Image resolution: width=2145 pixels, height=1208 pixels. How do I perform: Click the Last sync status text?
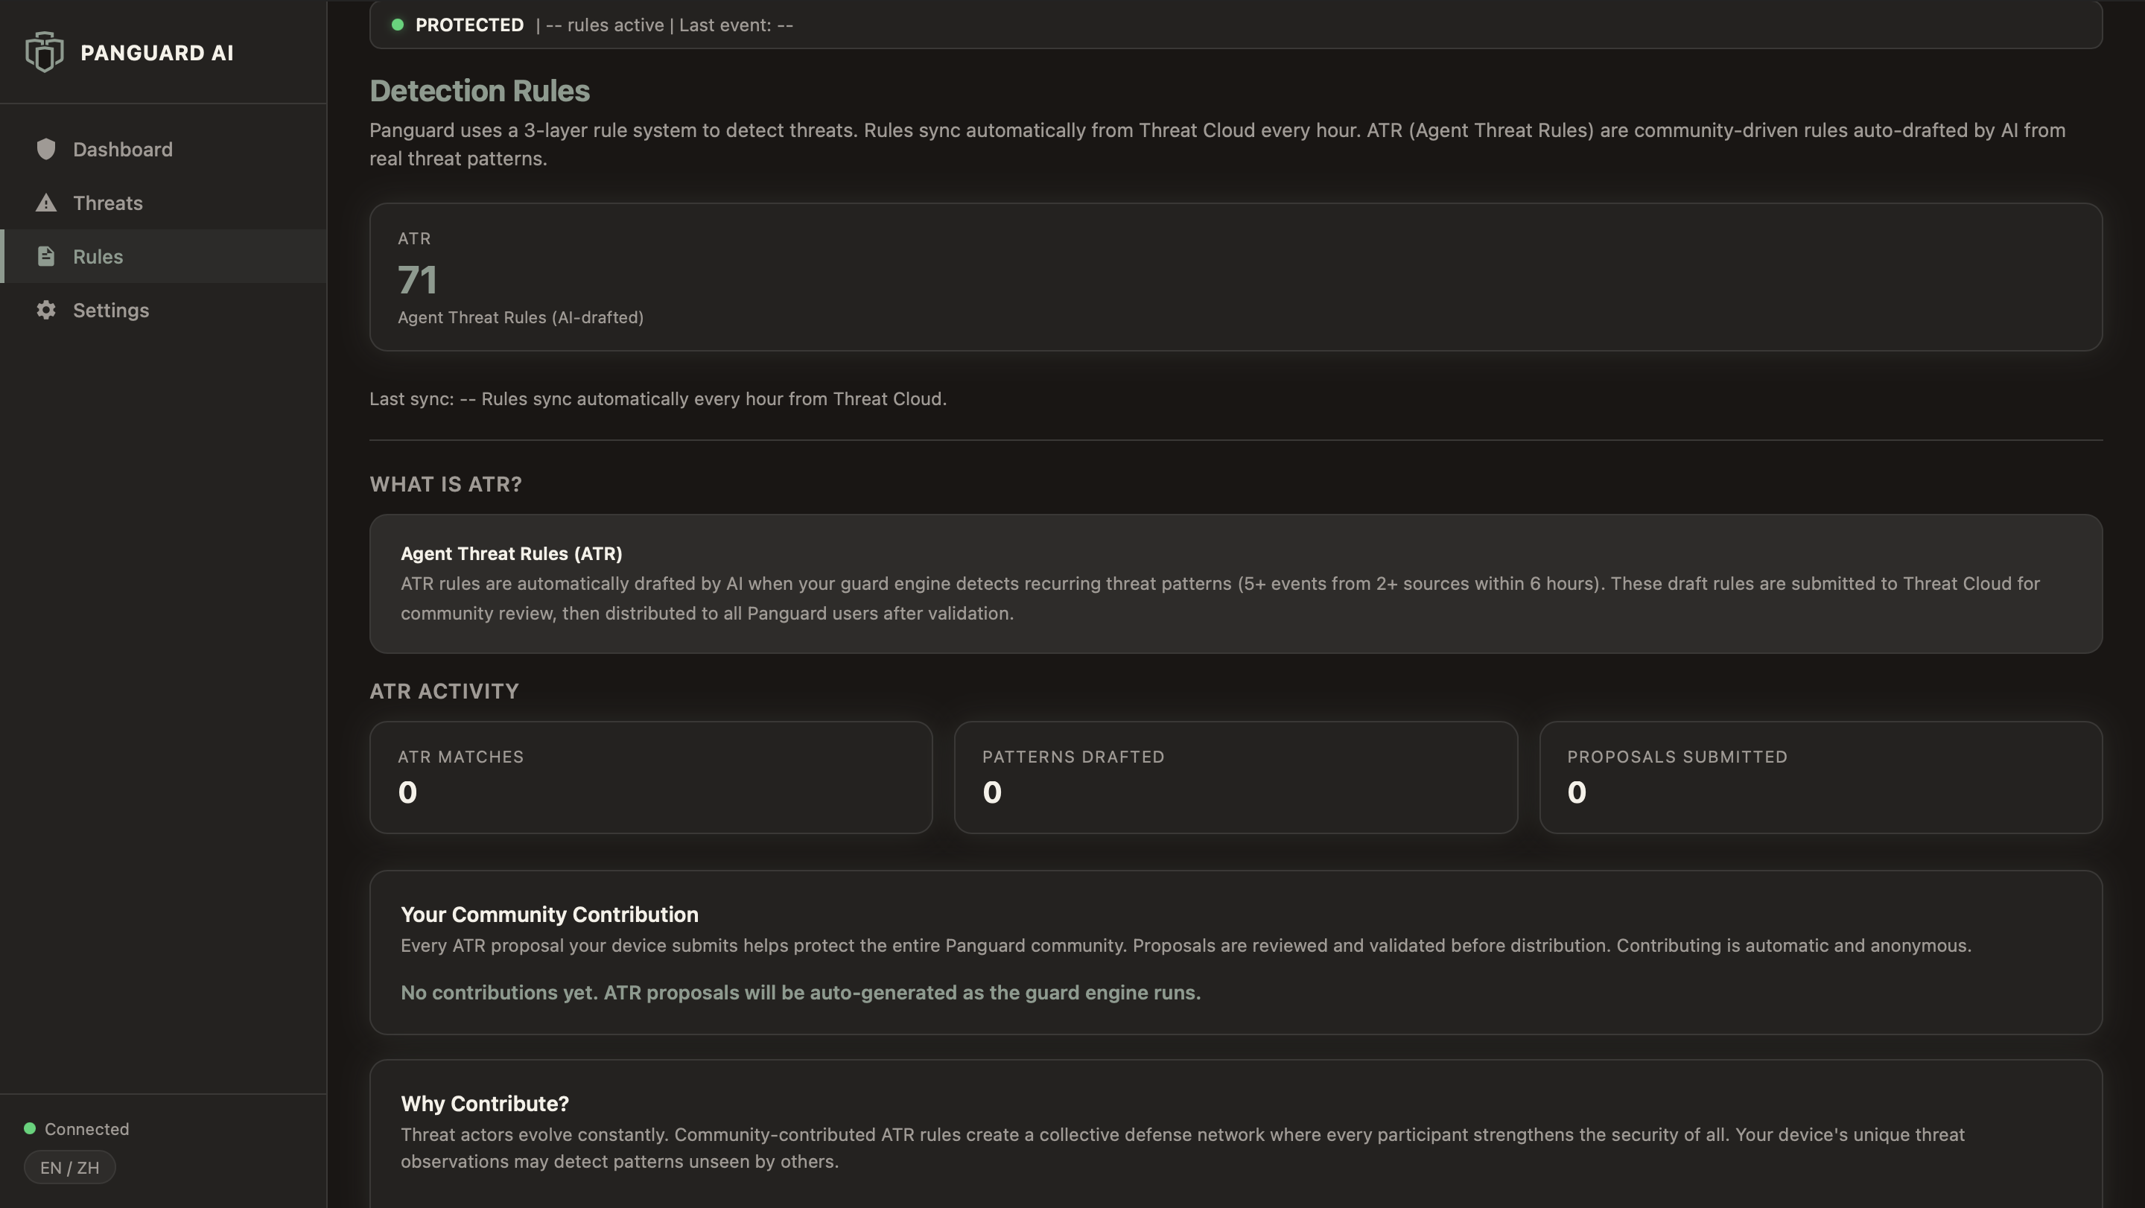click(x=658, y=398)
